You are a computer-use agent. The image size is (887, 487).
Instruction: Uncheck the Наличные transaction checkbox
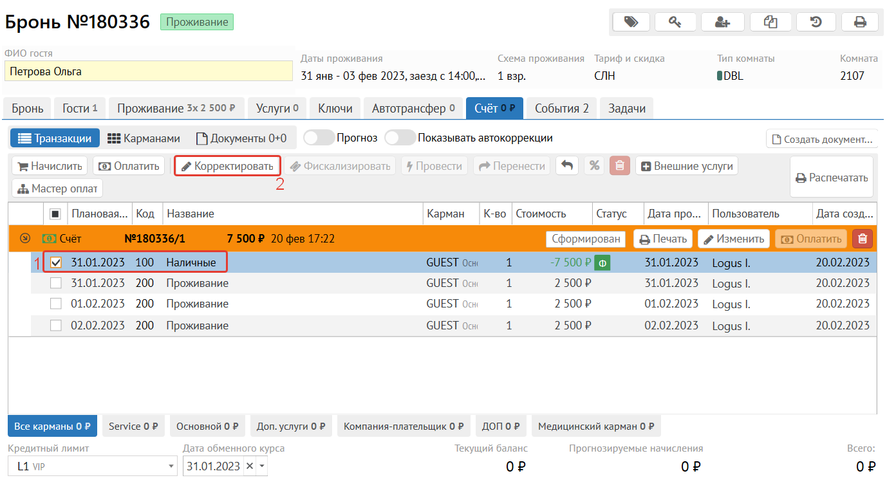56,262
